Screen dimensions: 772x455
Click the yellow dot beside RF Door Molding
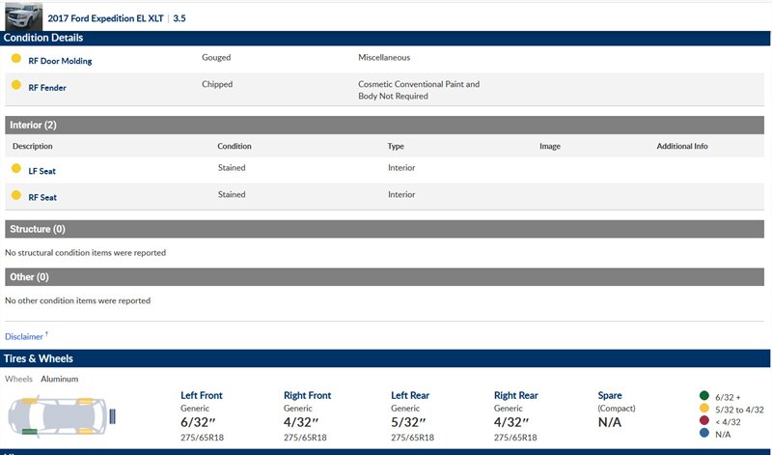coord(15,59)
